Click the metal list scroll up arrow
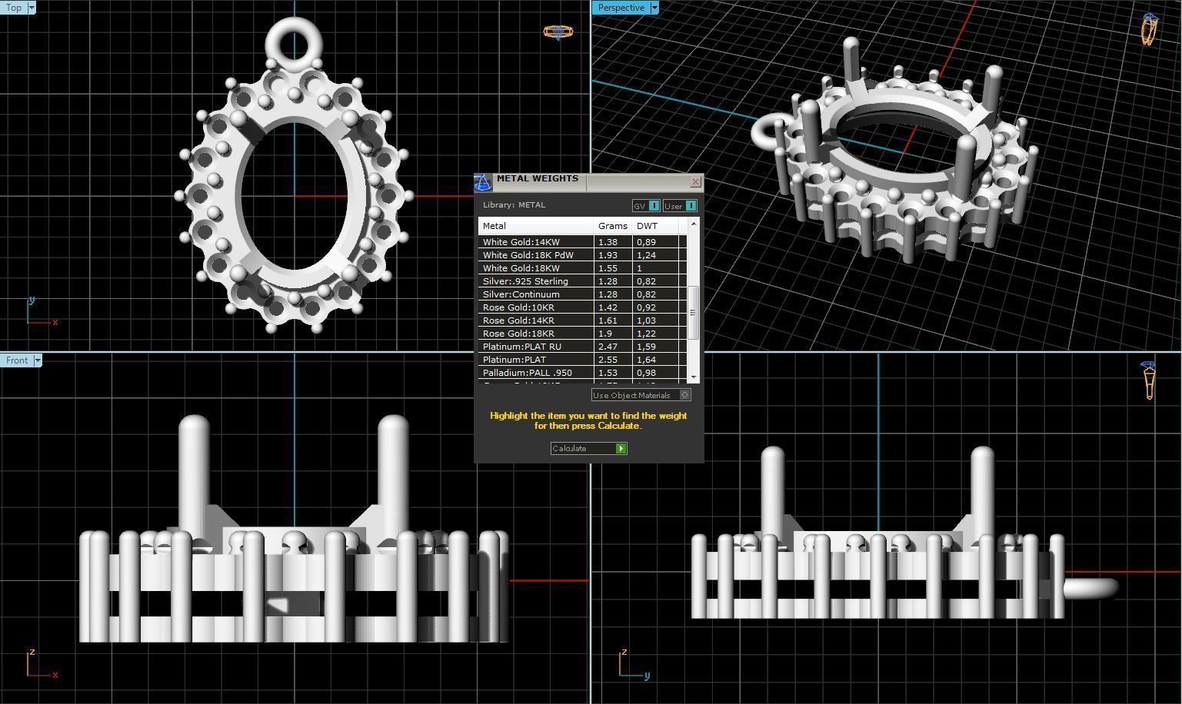Image resolution: width=1182 pixels, height=704 pixels. [693, 224]
